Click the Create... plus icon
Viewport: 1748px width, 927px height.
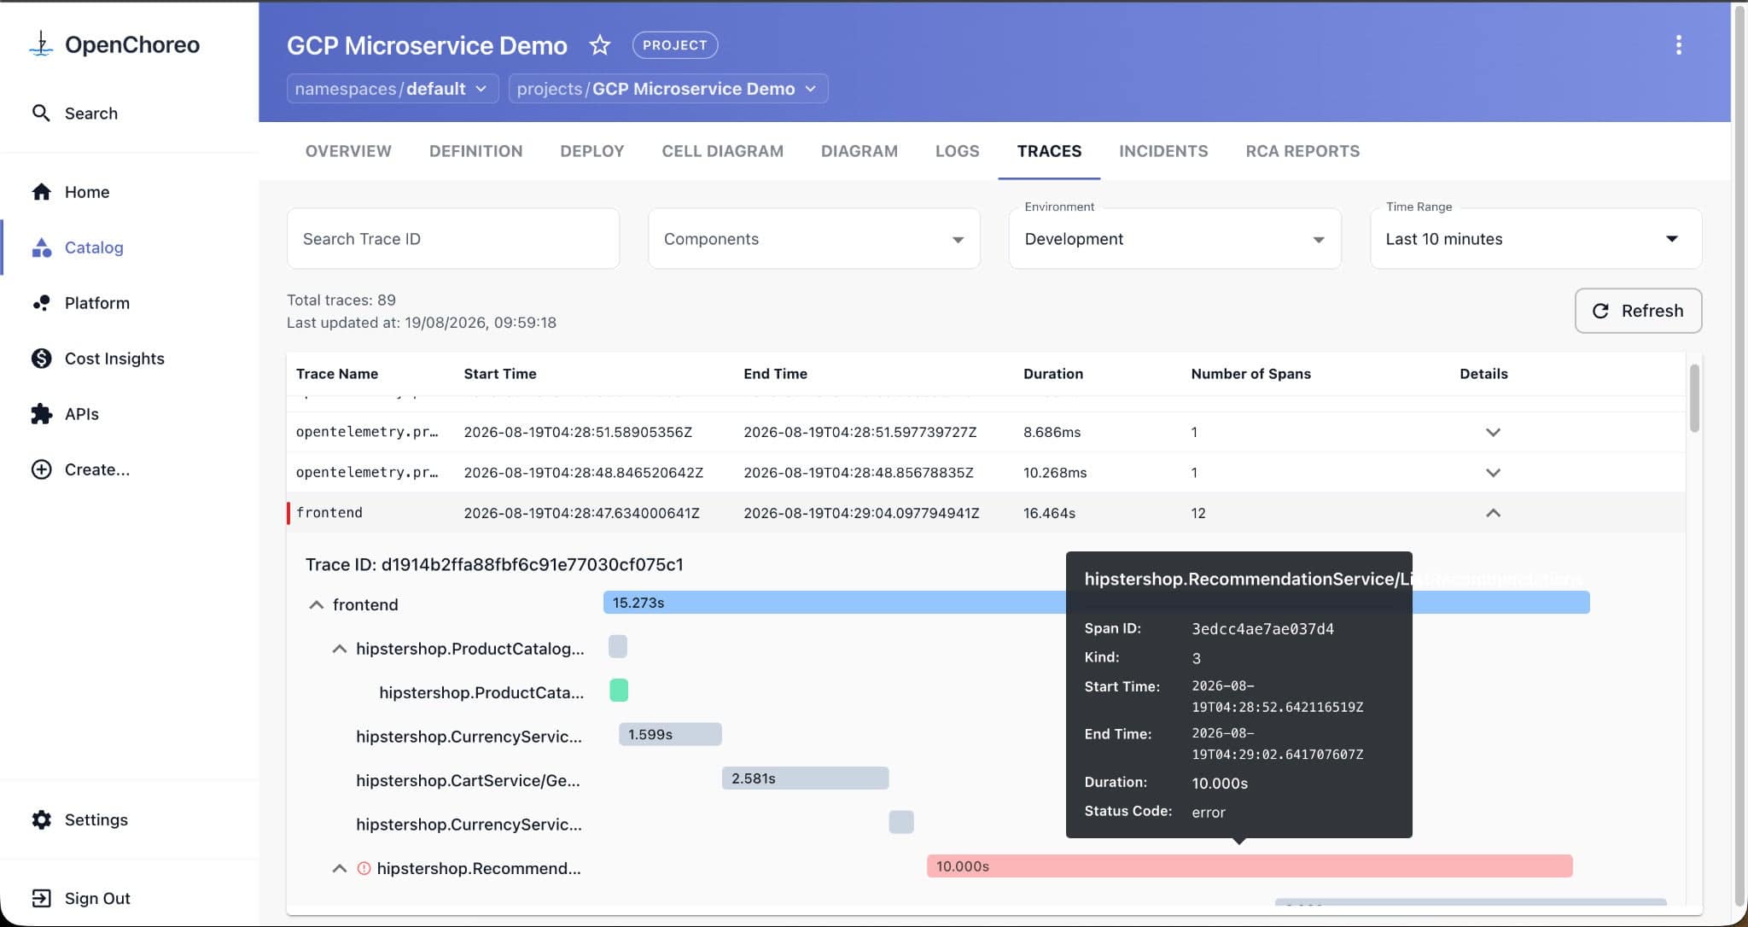point(41,469)
